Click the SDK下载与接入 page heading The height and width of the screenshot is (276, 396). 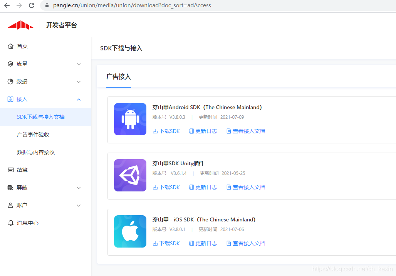click(121, 48)
